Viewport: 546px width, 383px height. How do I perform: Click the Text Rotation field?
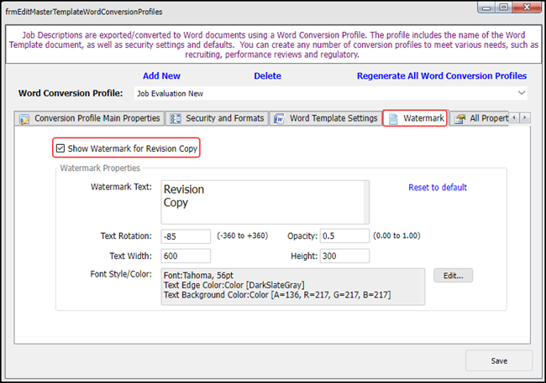[x=186, y=236]
